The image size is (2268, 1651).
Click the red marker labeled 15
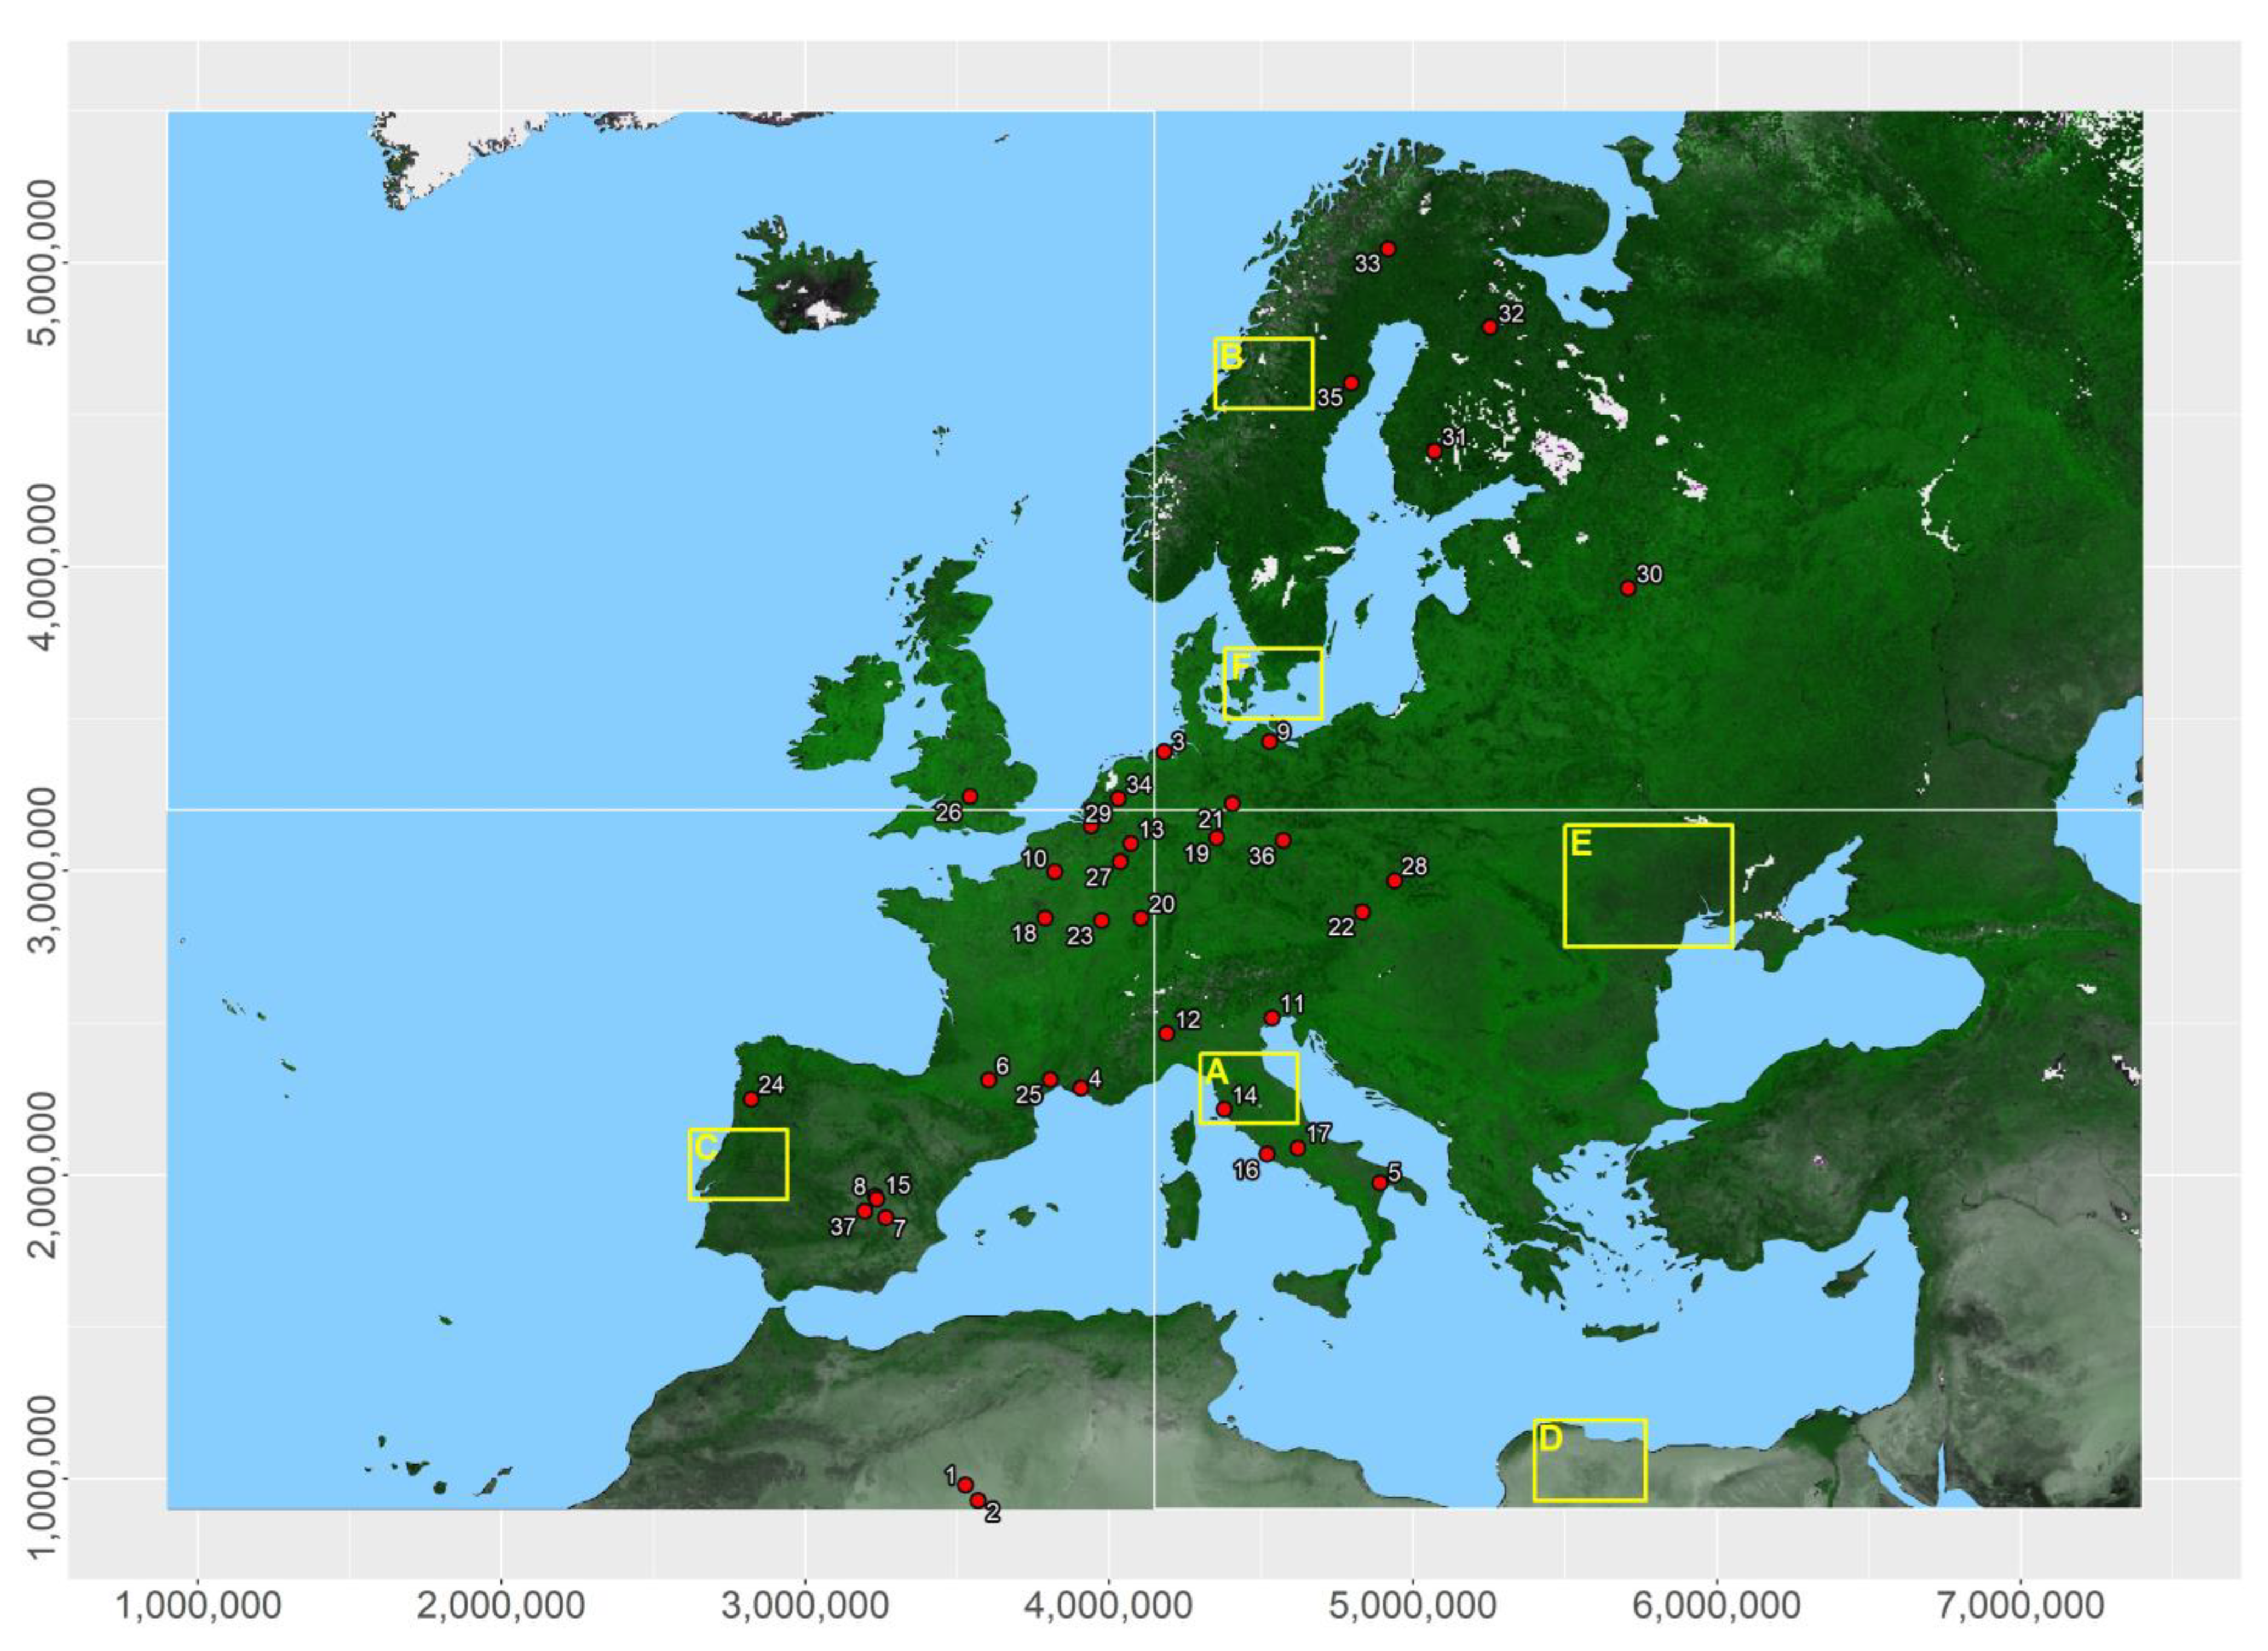[876, 1199]
